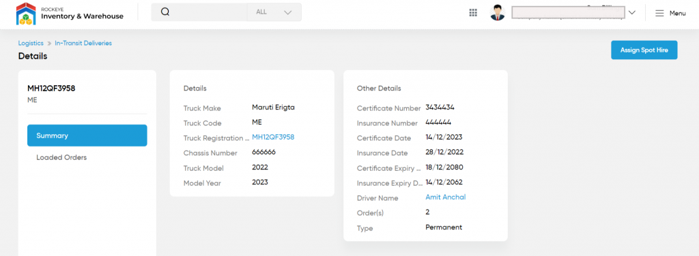Image resolution: width=699 pixels, height=256 pixels.
Task: Open driver Amit Anchal link
Action: tap(445, 197)
